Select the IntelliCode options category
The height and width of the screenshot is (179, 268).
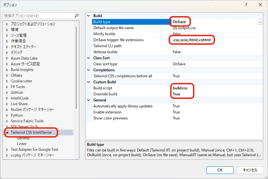pos(20,98)
